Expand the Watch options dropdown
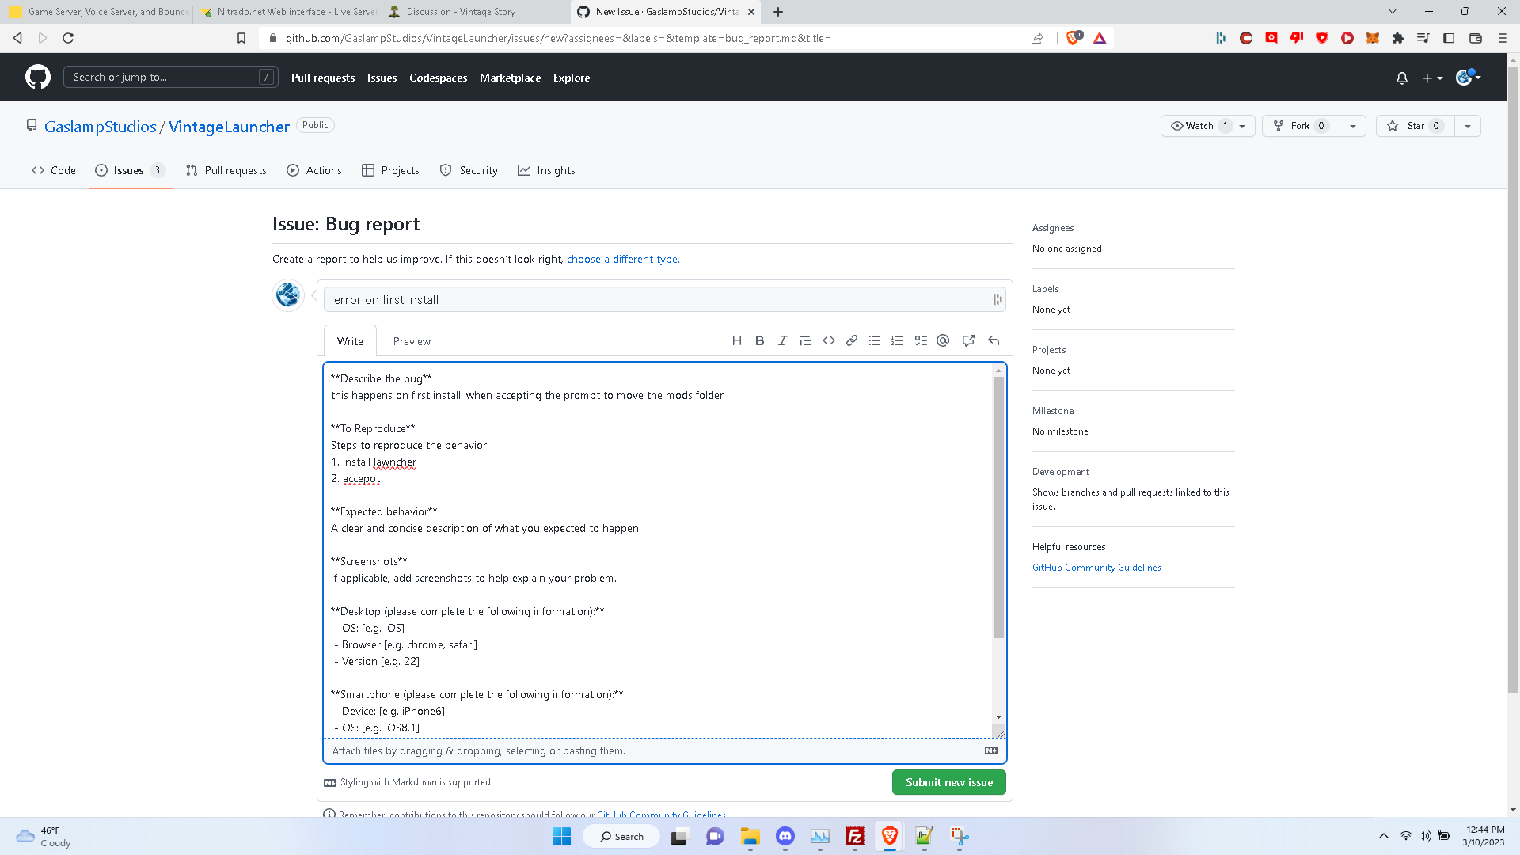Viewport: 1520px width, 855px height. pos(1241,125)
